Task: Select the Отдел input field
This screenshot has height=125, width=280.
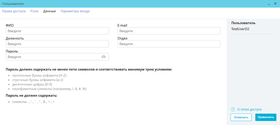Action: pos(169,44)
